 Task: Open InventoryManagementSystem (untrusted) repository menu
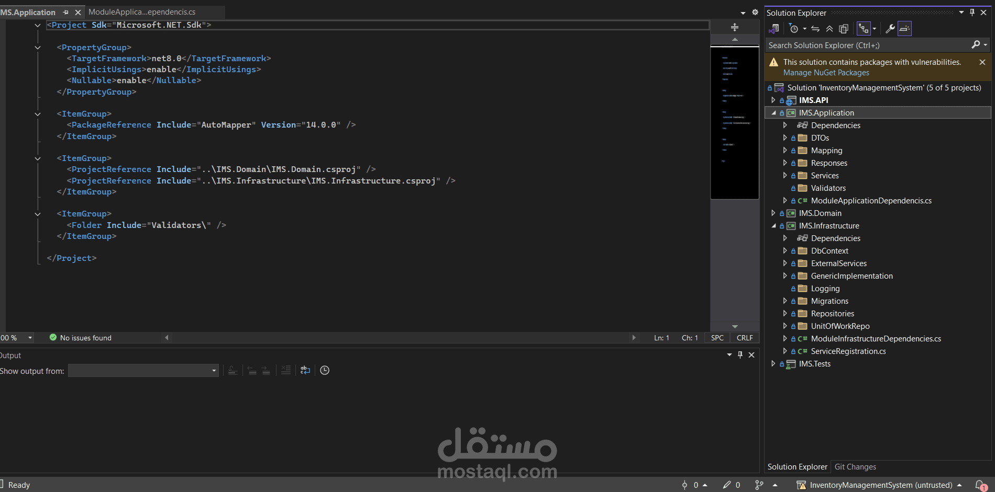[x=880, y=485]
